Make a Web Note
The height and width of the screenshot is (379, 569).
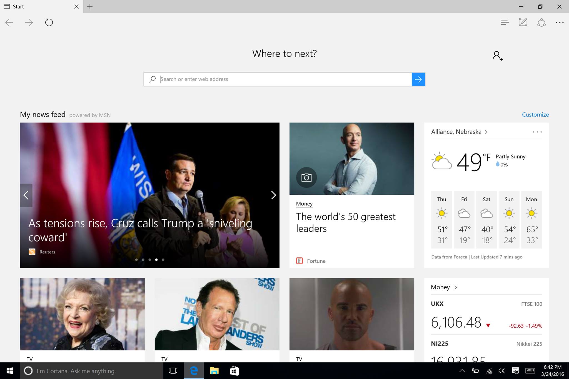(523, 22)
